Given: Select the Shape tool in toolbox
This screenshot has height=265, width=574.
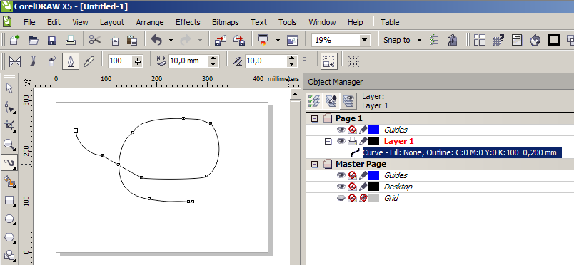Looking at the screenshot, I should click(9, 108).
